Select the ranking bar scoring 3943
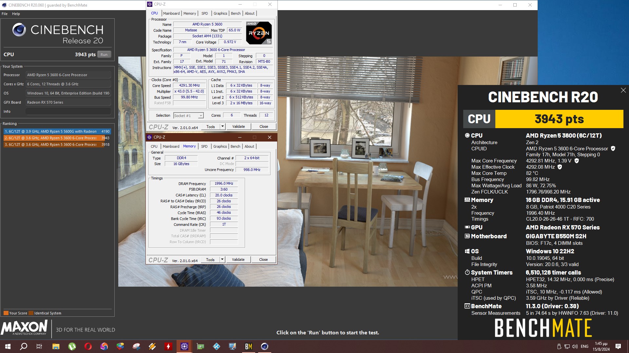 [x=57, y=138]
